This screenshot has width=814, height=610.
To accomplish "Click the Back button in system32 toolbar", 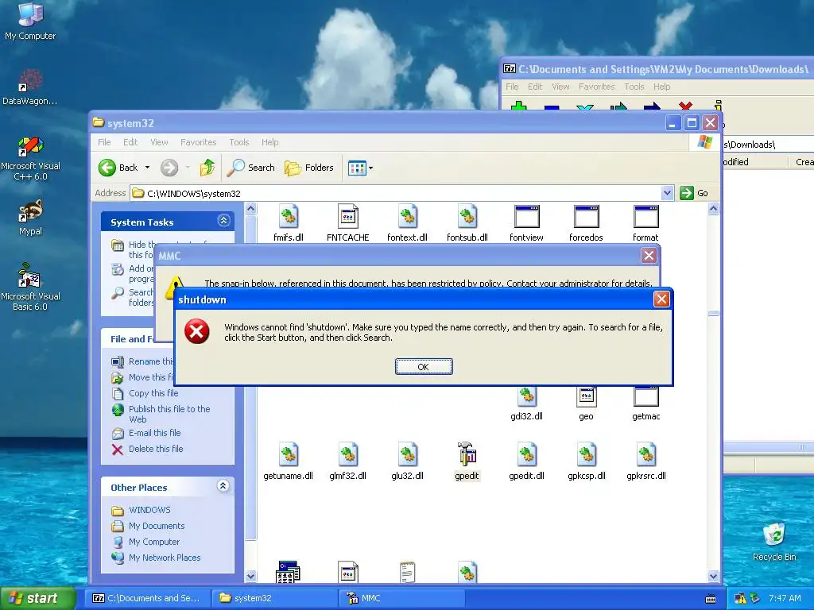I will point(118,168).
